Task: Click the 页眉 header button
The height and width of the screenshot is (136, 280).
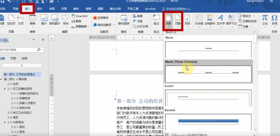Action: tap(168, 21)
